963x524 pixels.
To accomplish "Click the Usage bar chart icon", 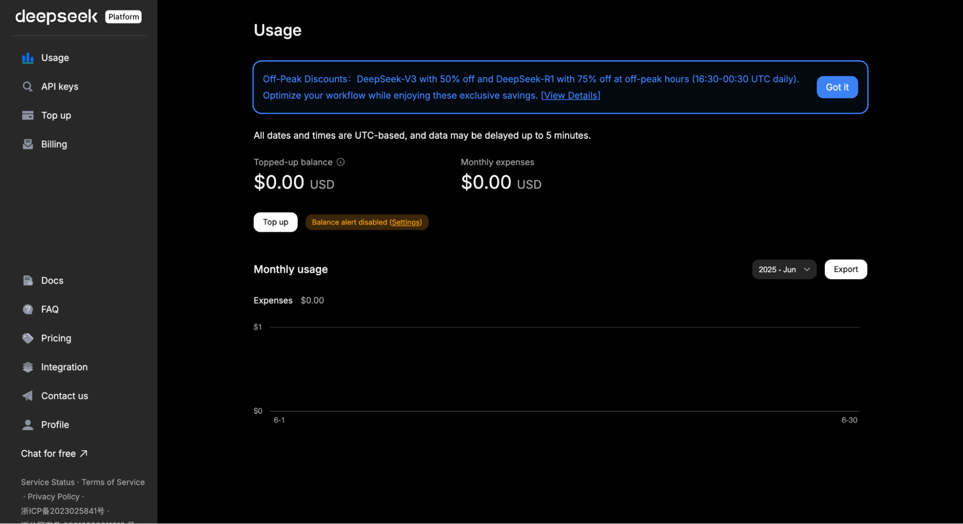I will (x=28, y=58).
